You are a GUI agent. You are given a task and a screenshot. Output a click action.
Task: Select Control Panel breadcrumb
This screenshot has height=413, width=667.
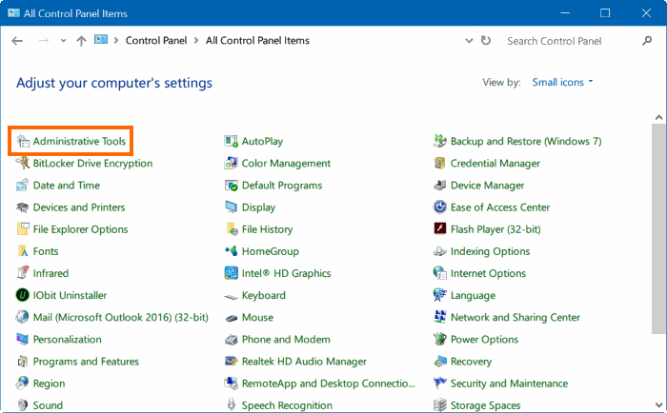pos(156,40)
